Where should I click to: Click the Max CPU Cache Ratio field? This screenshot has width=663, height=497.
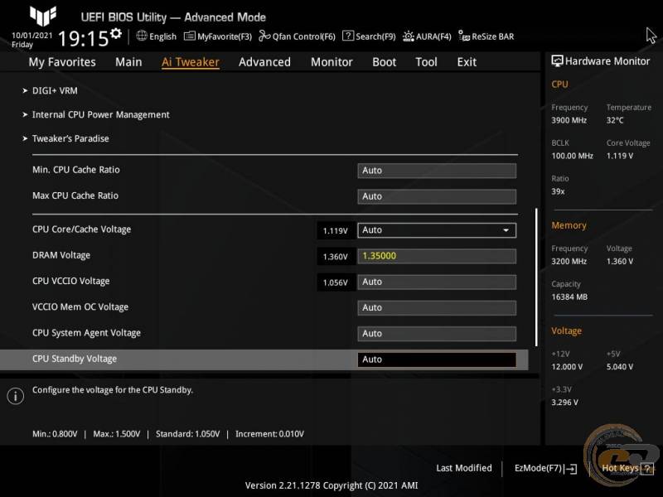pyautogui.click(x=437, y=196)
